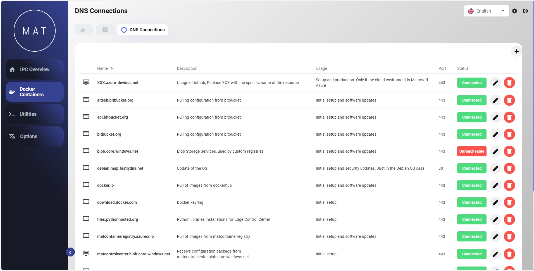Delete the bitbucket.org connection
The width and height of the screenshot is (534, 271).
(x=509, y=134)
